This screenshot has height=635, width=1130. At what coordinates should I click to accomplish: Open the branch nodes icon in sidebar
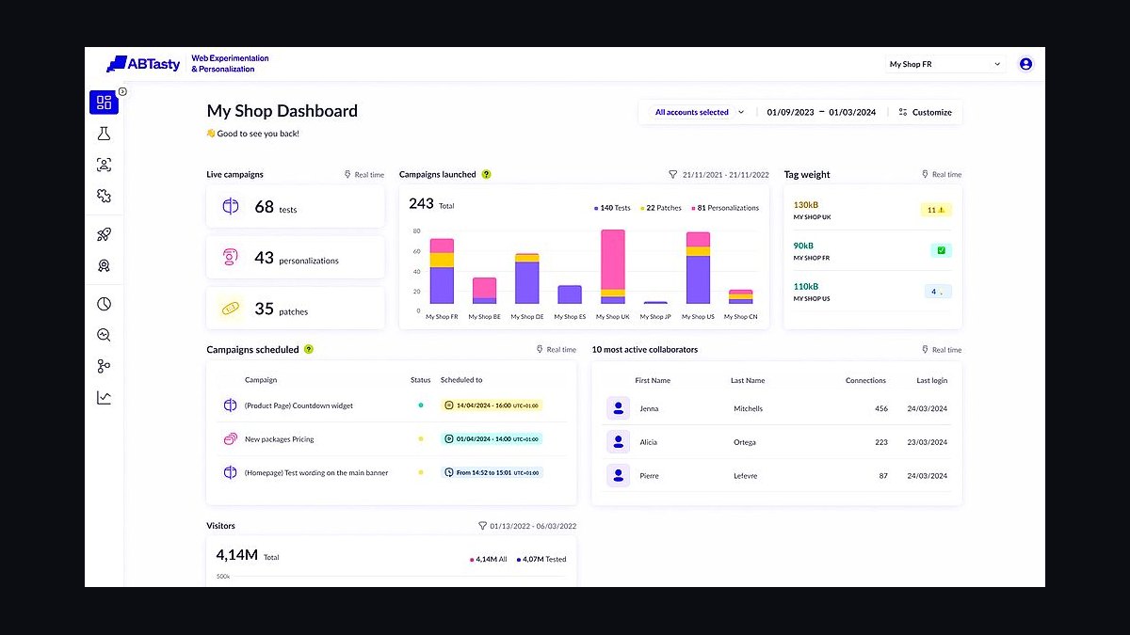(x=104, y=366)
